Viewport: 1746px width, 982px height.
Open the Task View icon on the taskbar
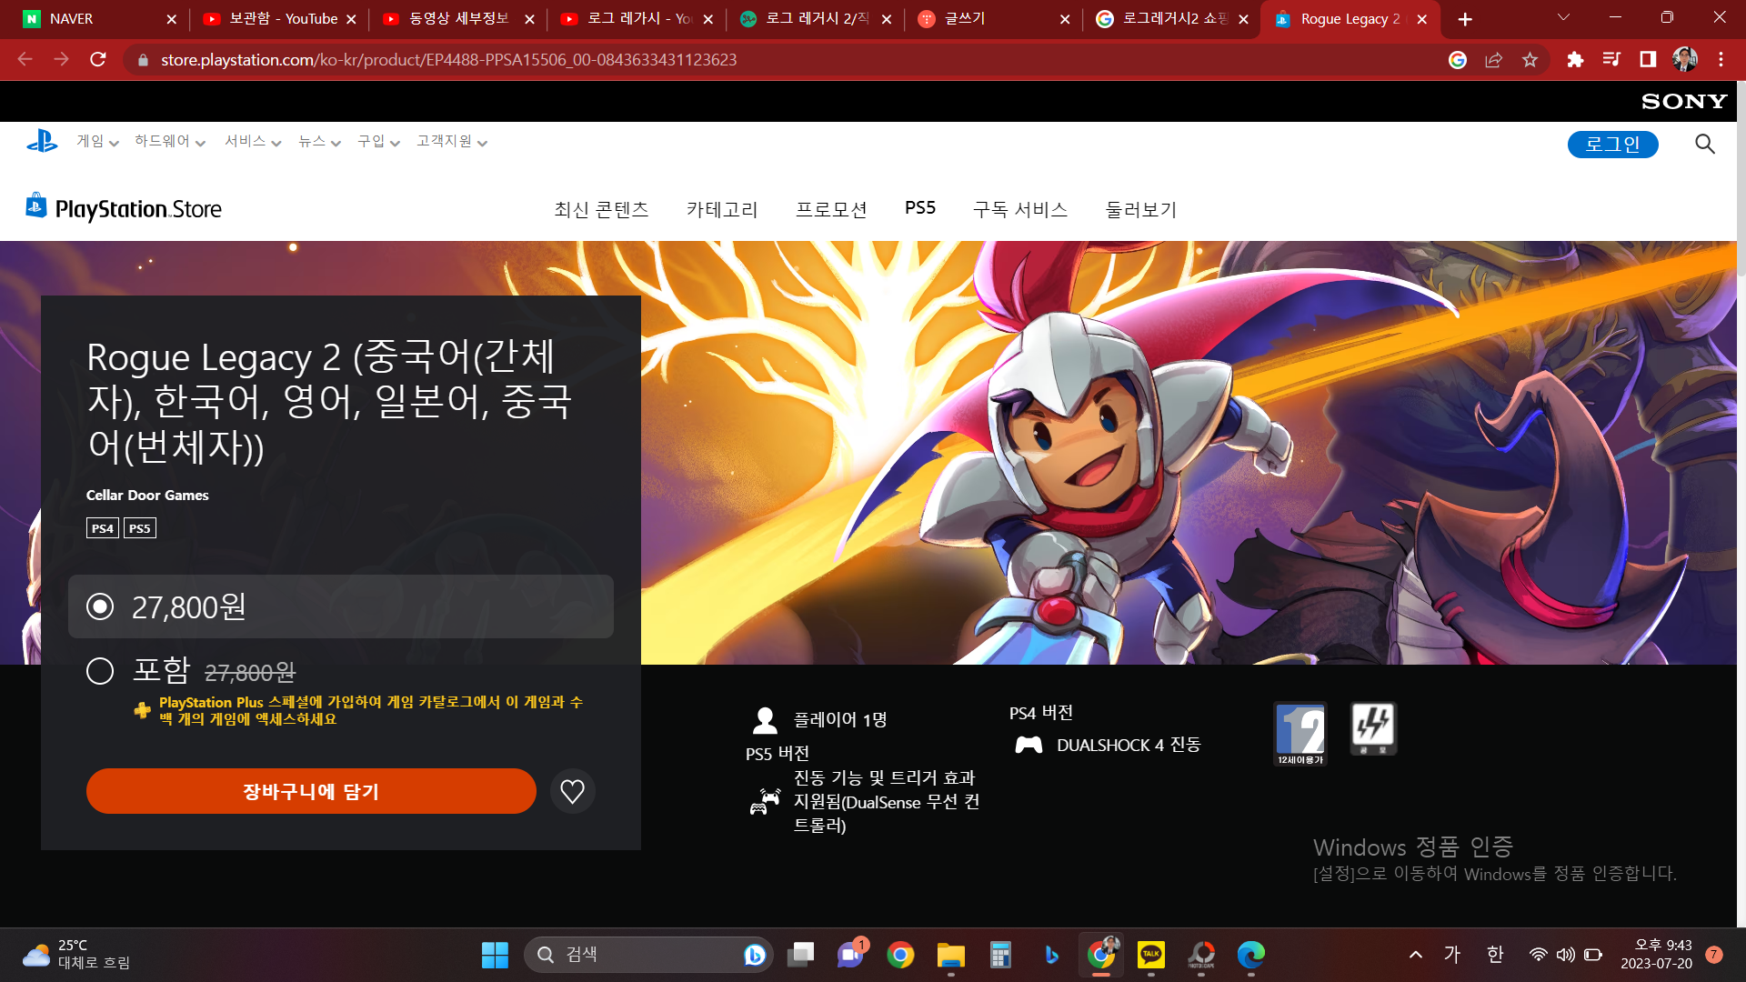click(800, 955)
